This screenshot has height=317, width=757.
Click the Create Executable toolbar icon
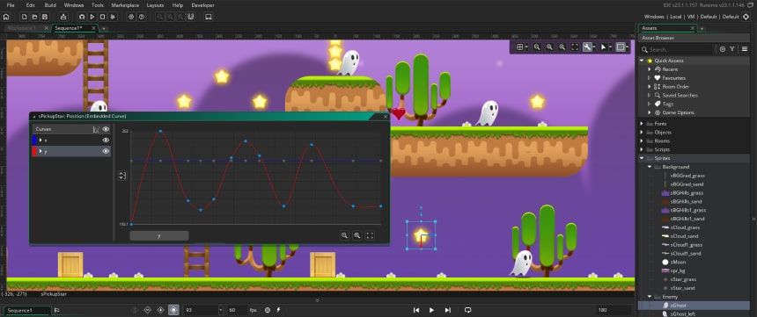point(62,17)
